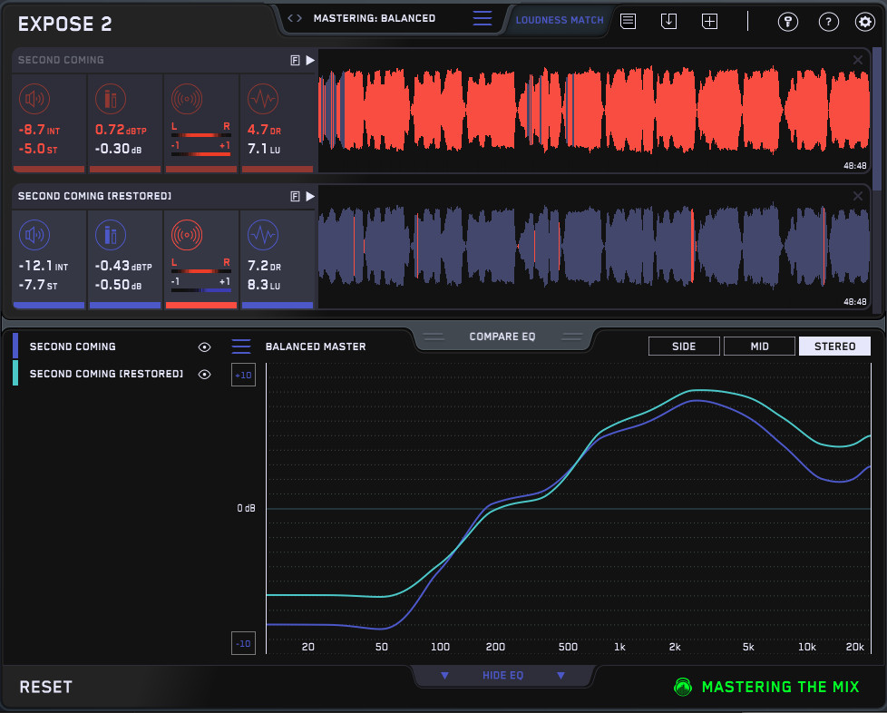Click the loudness speaker icon for Second Coming
887x713 pixels.
(34, 99)
